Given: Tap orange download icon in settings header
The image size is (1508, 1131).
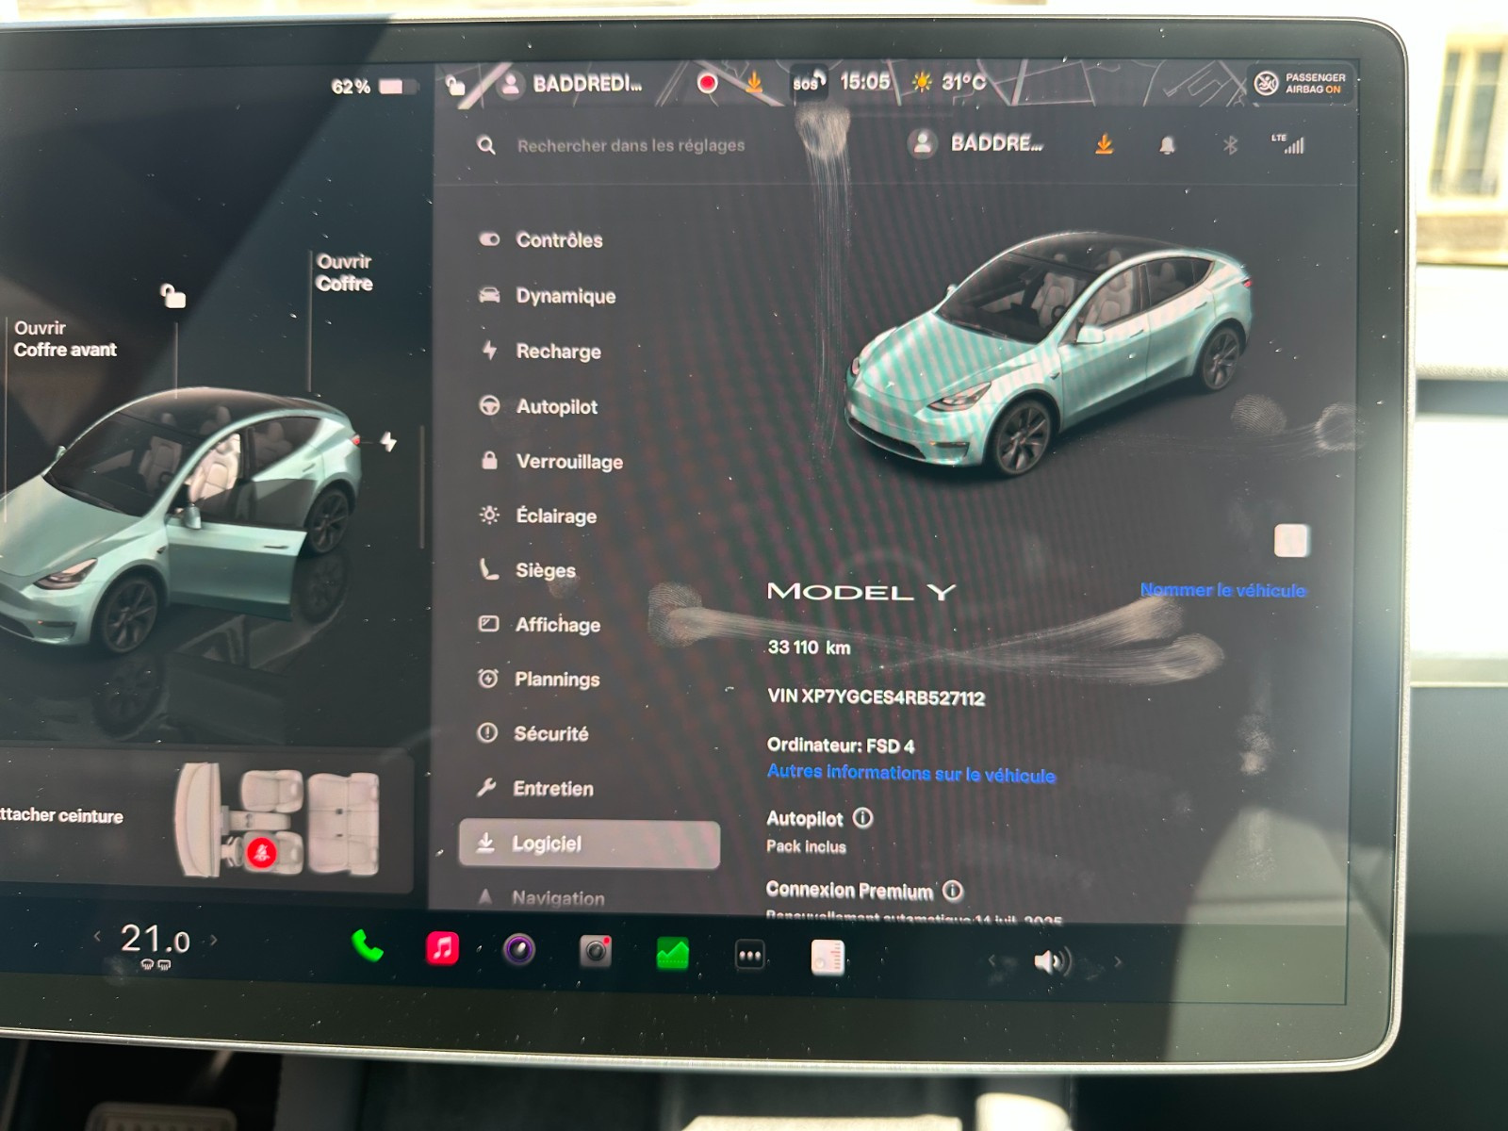Looking at the screenshot, I should pyautogui.click(x=1104, y=144).
